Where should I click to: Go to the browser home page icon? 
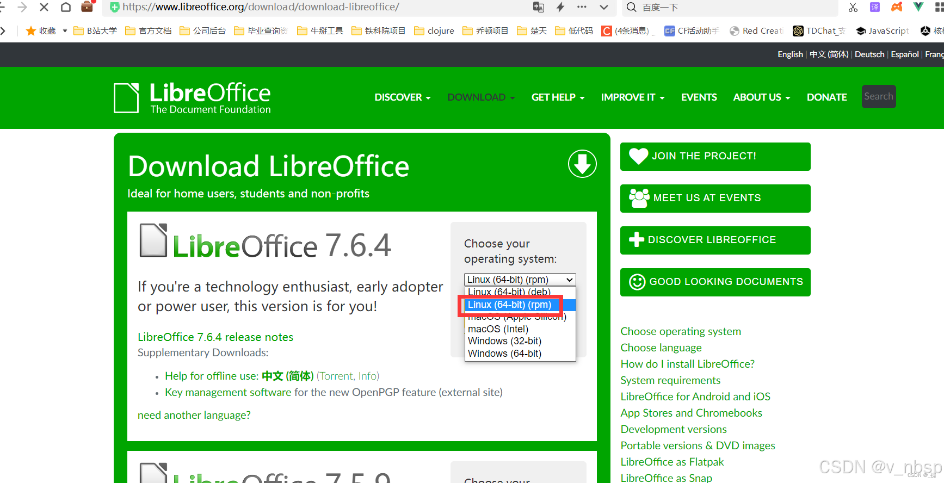pos(66,7)
